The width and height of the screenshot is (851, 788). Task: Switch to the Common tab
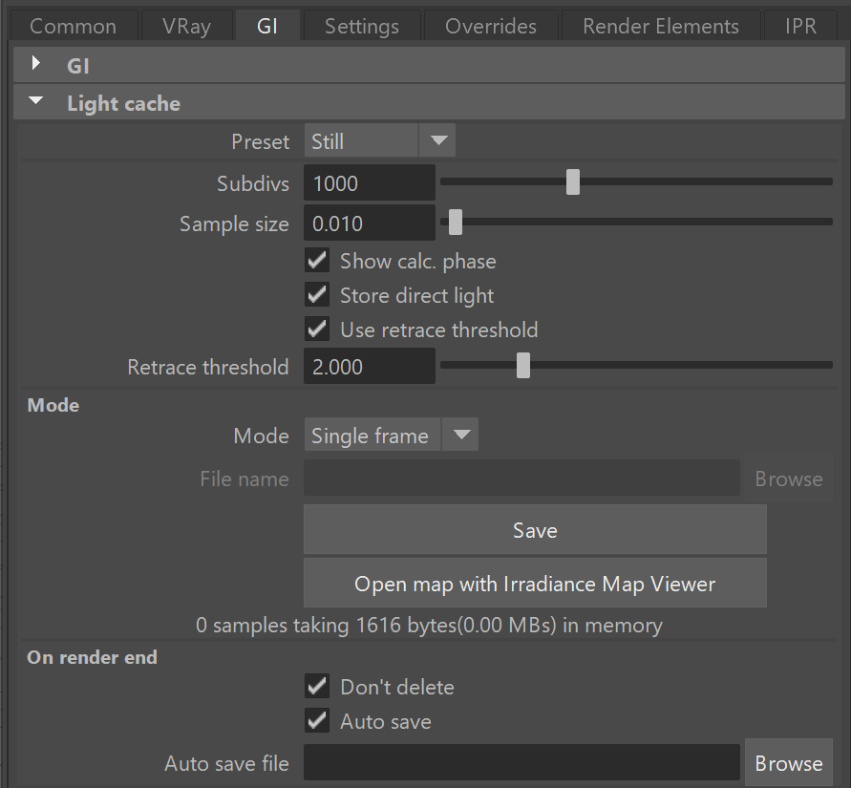pyautogui.click(x=73, y=26)
